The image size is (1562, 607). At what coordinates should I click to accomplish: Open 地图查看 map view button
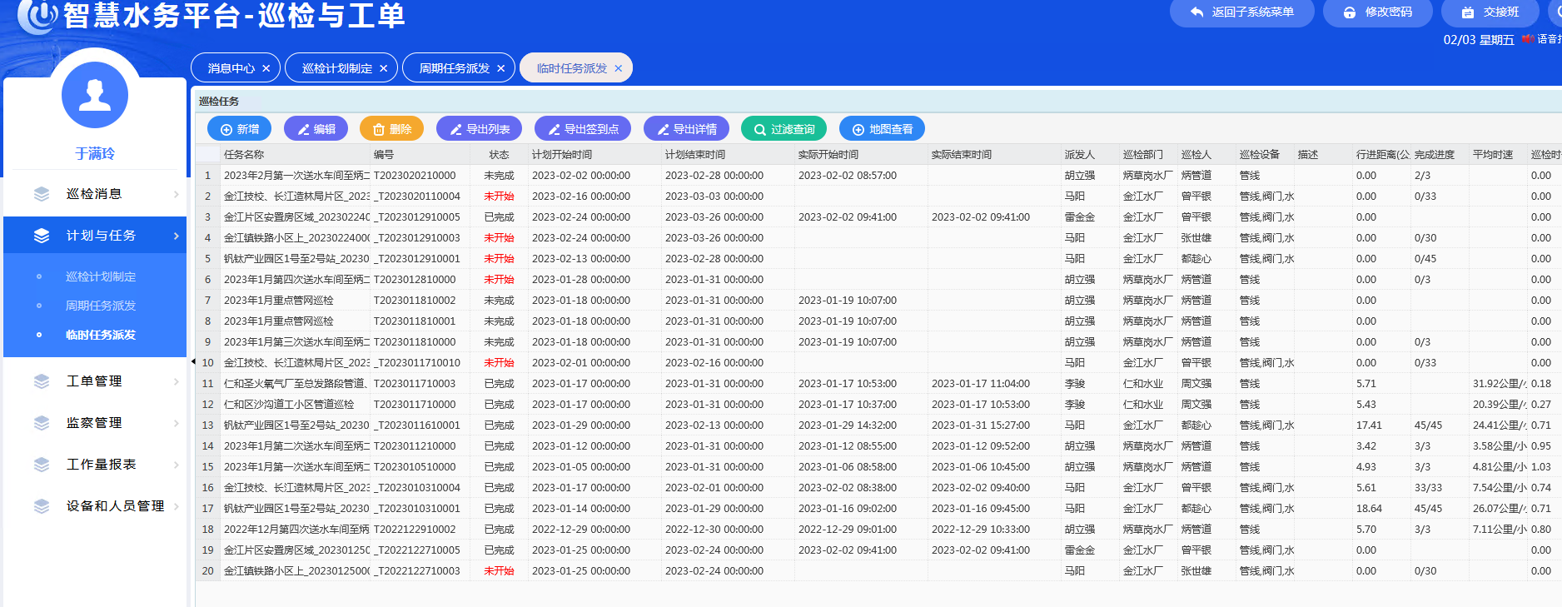point(882,129)
